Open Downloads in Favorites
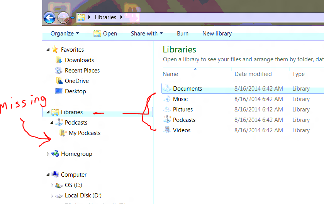 coord(79,60)
